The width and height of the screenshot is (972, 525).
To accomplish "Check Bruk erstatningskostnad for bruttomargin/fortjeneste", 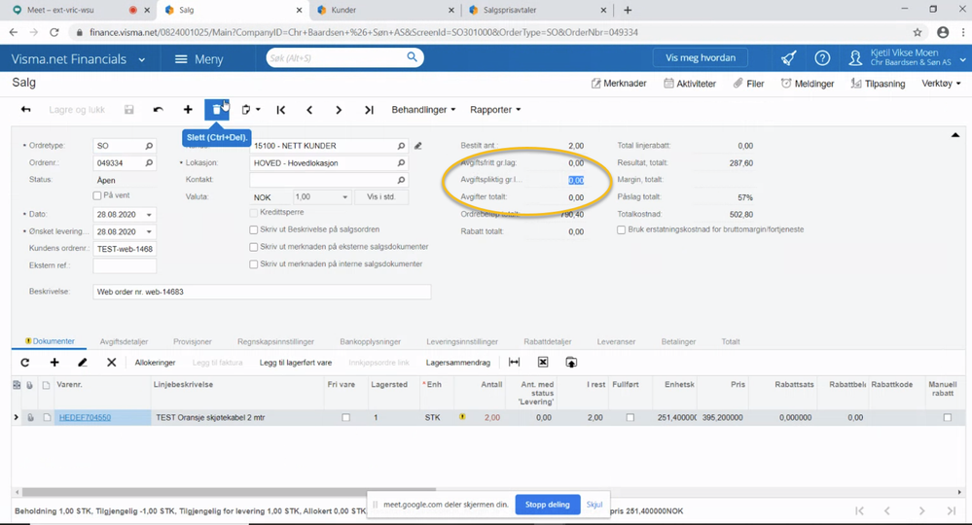I will 622,230.
